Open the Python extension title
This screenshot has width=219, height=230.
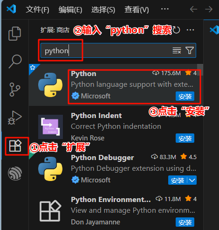point(83,74)
